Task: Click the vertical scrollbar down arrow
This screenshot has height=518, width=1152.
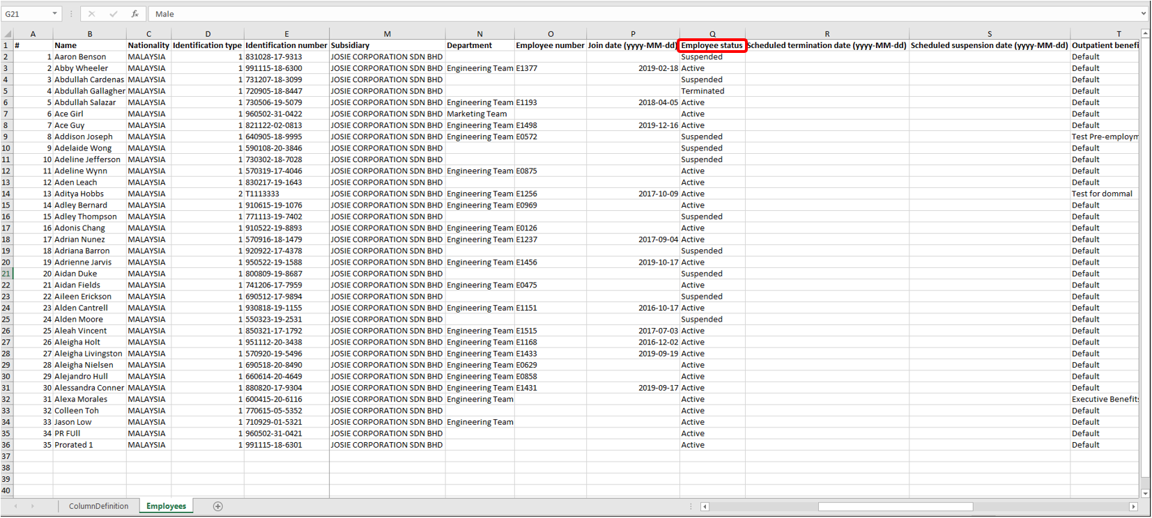Action: point(1145,493)
